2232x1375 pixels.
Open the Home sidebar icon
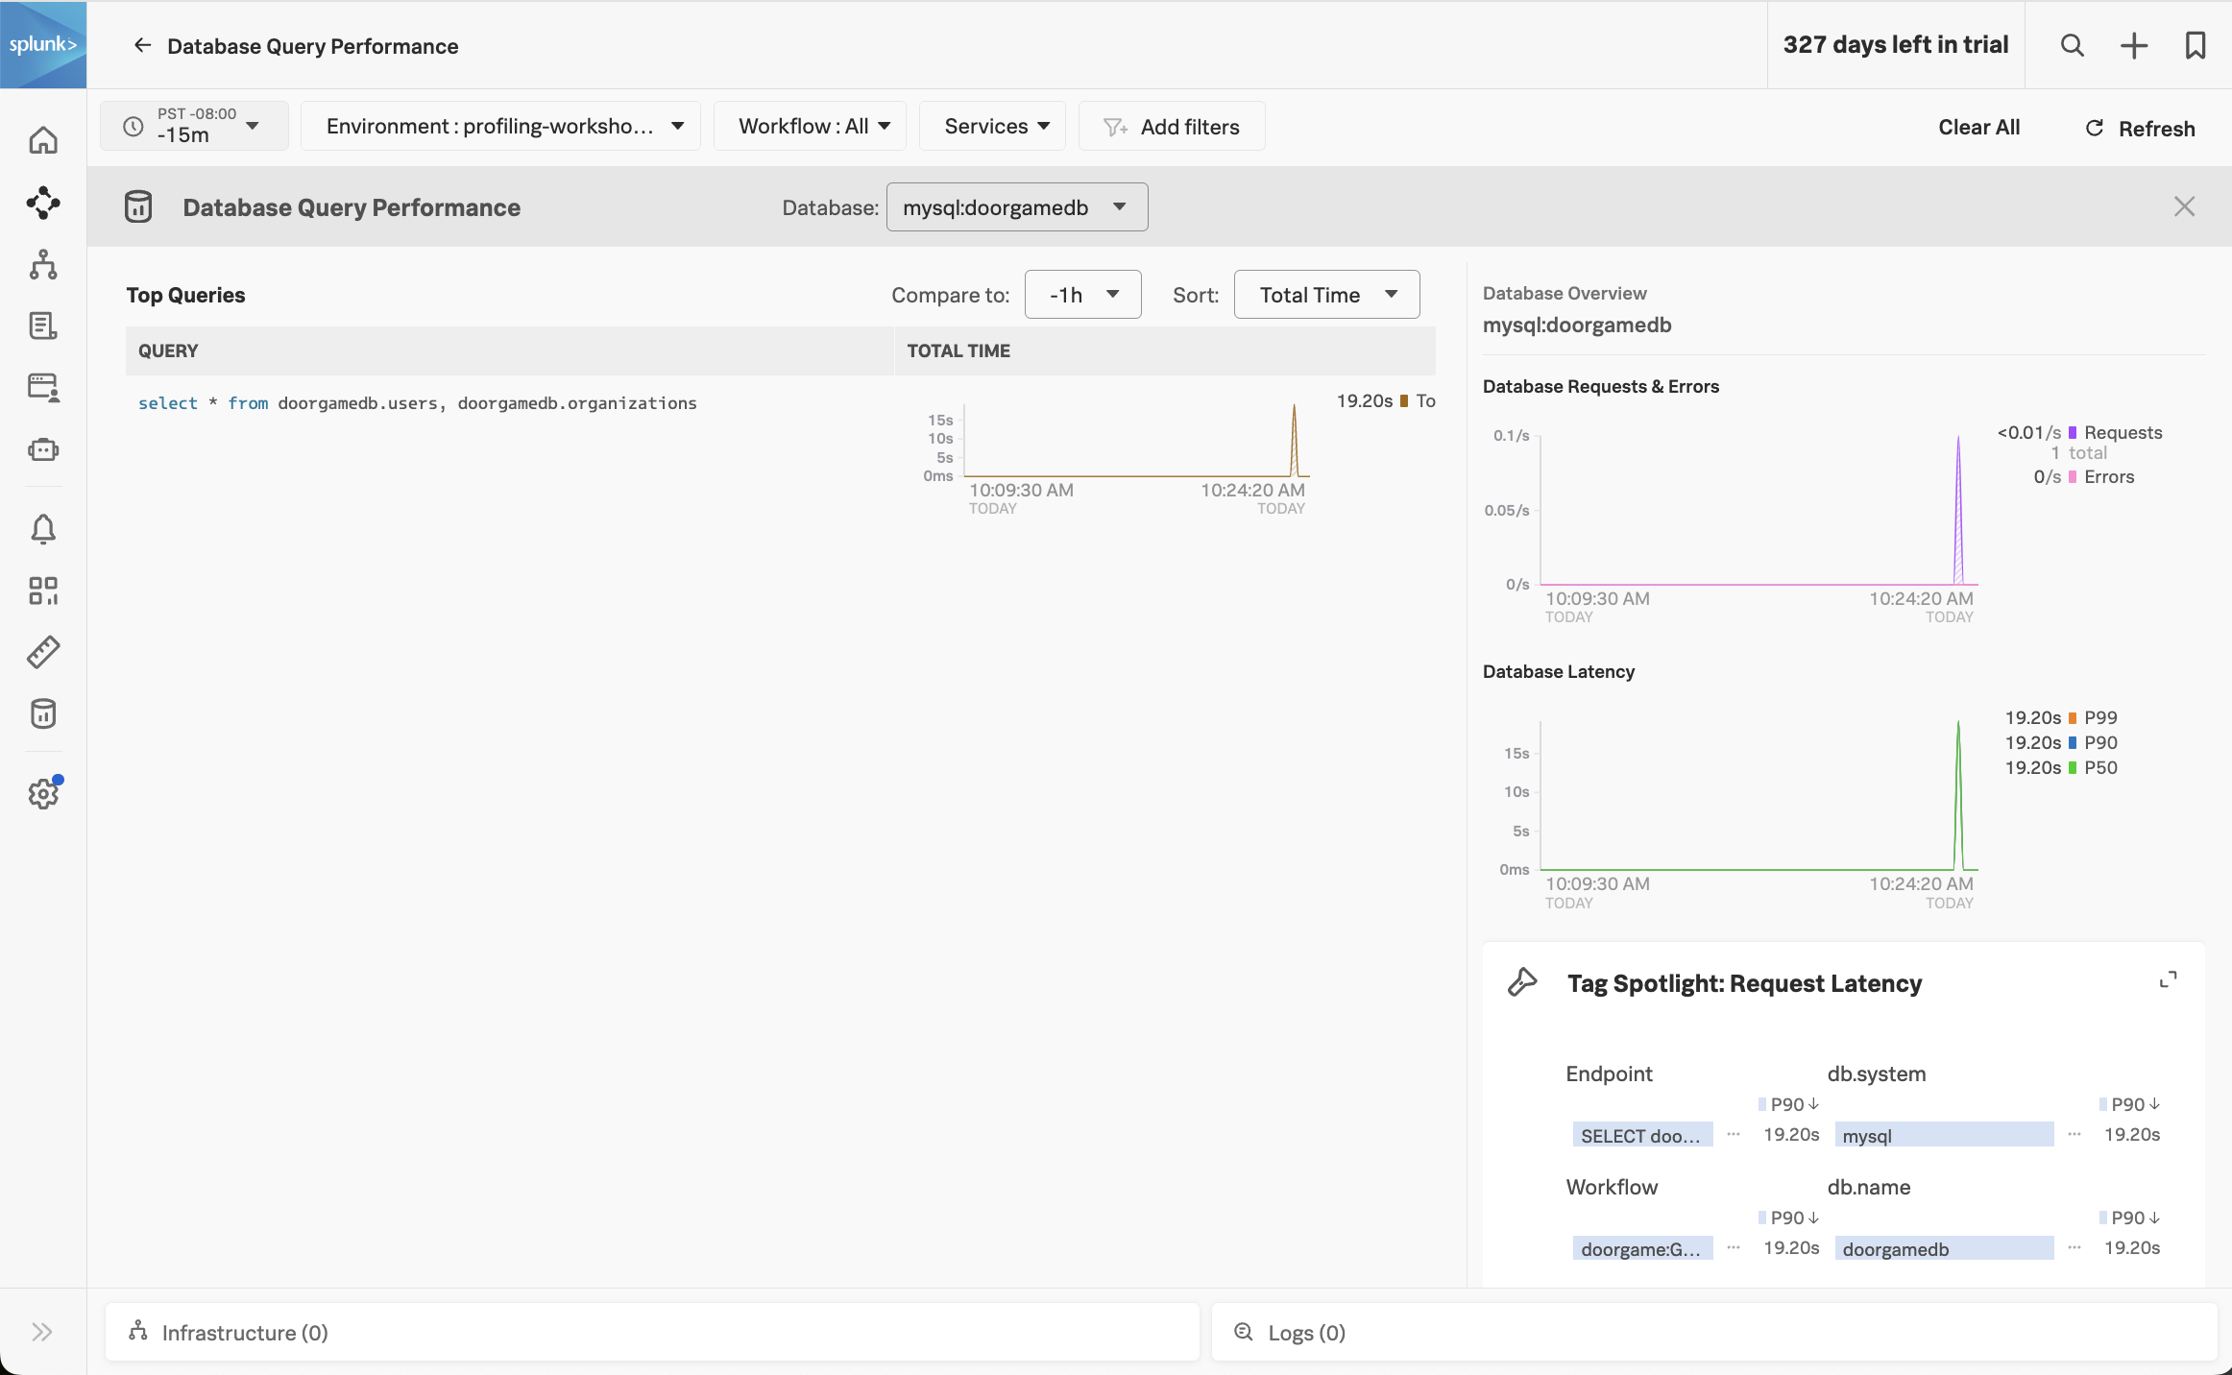coord(43,139)
